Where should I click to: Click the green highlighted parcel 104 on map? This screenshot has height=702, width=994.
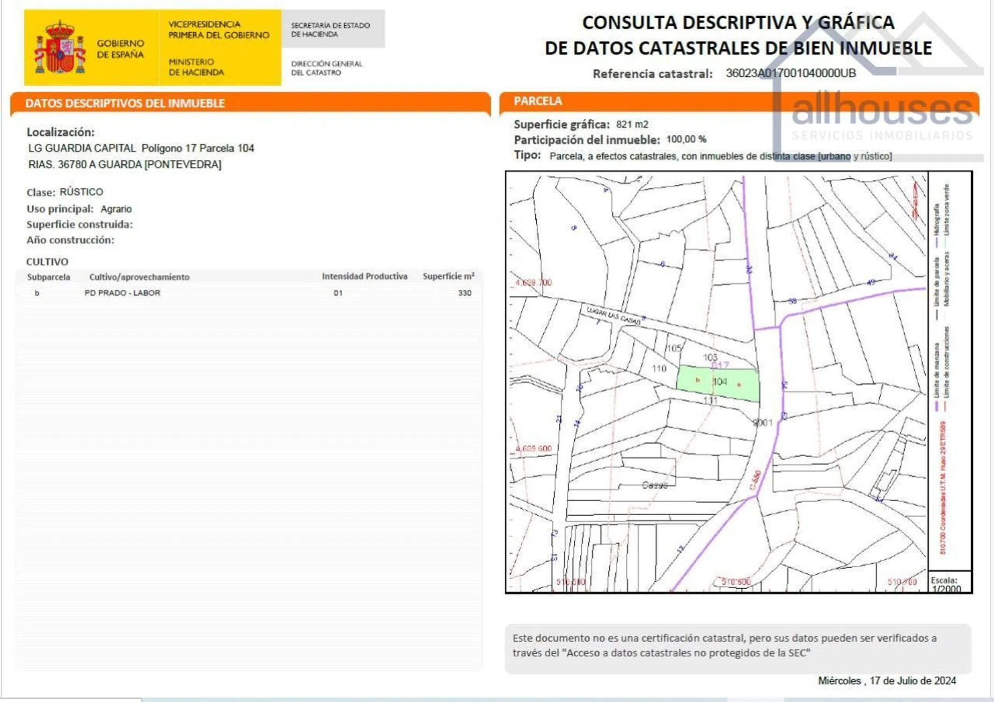tap(719, 383)
